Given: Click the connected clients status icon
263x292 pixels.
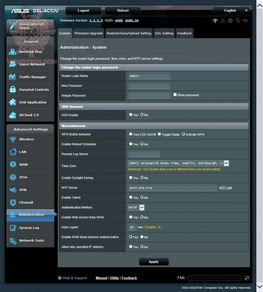Looking at the screenshot, I should 222,21.
